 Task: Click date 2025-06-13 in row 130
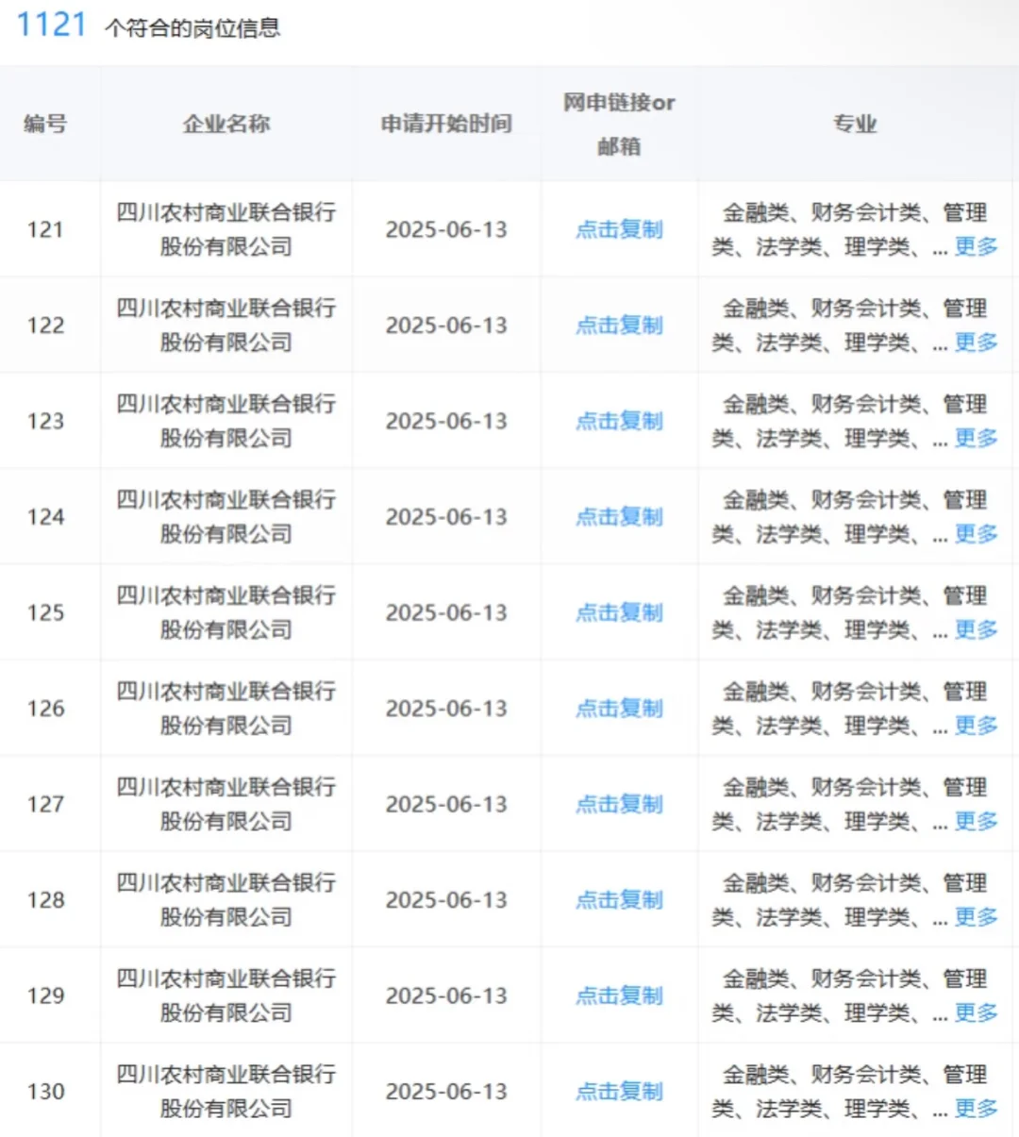[446, 1092]
